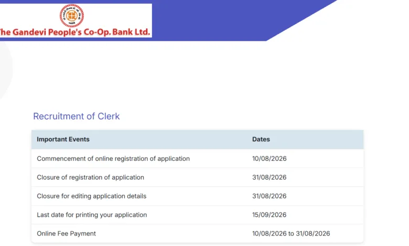The width and height of the screenshot is (409, 246).
Task: Select the Recruitment of Clerk heading
Action: pyautogui.click(x=76, y=116)
